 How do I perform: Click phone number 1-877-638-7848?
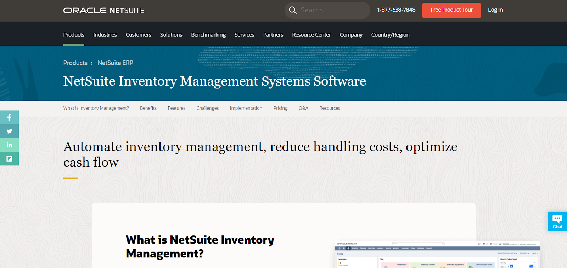tap(396, 10)
